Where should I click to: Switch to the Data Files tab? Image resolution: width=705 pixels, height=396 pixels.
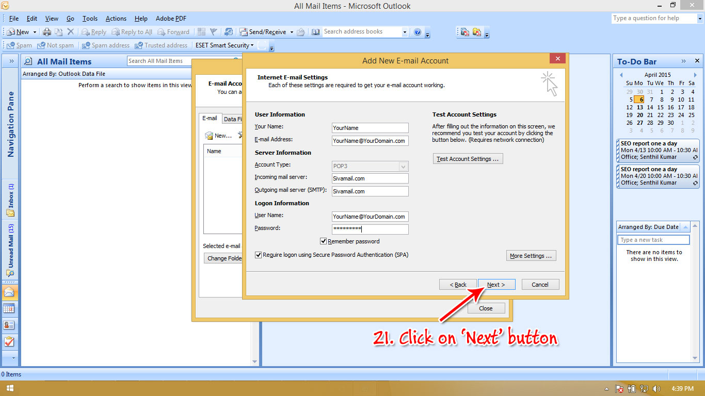tap(232, 118)
